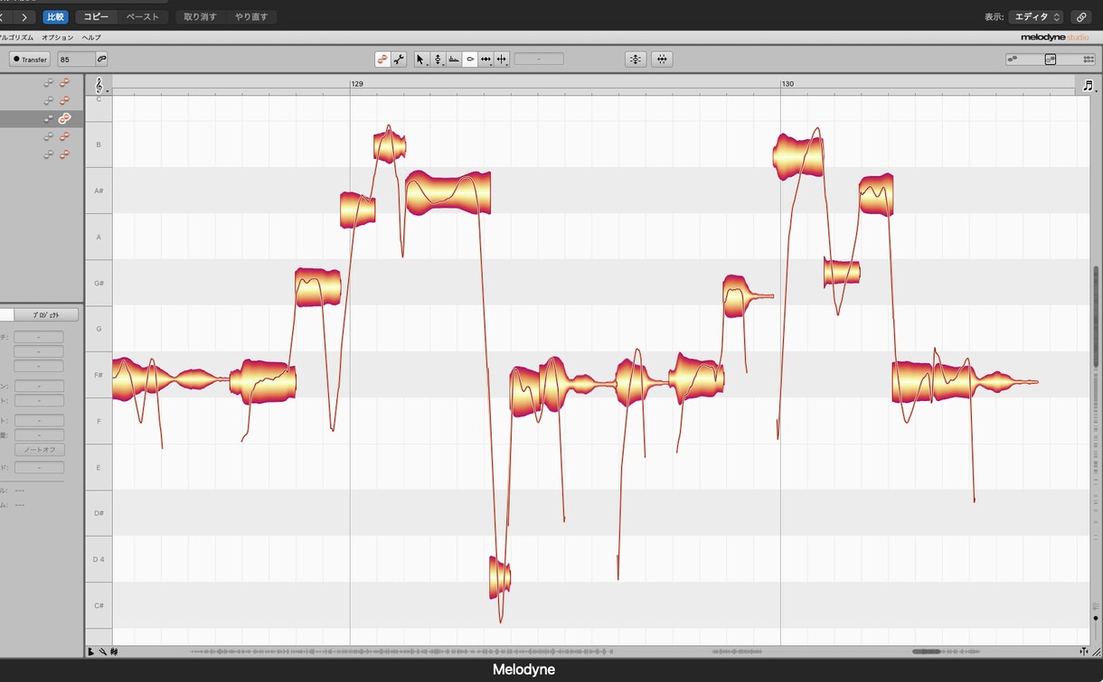Toggle the 比較 compare button

click(55, 17)
